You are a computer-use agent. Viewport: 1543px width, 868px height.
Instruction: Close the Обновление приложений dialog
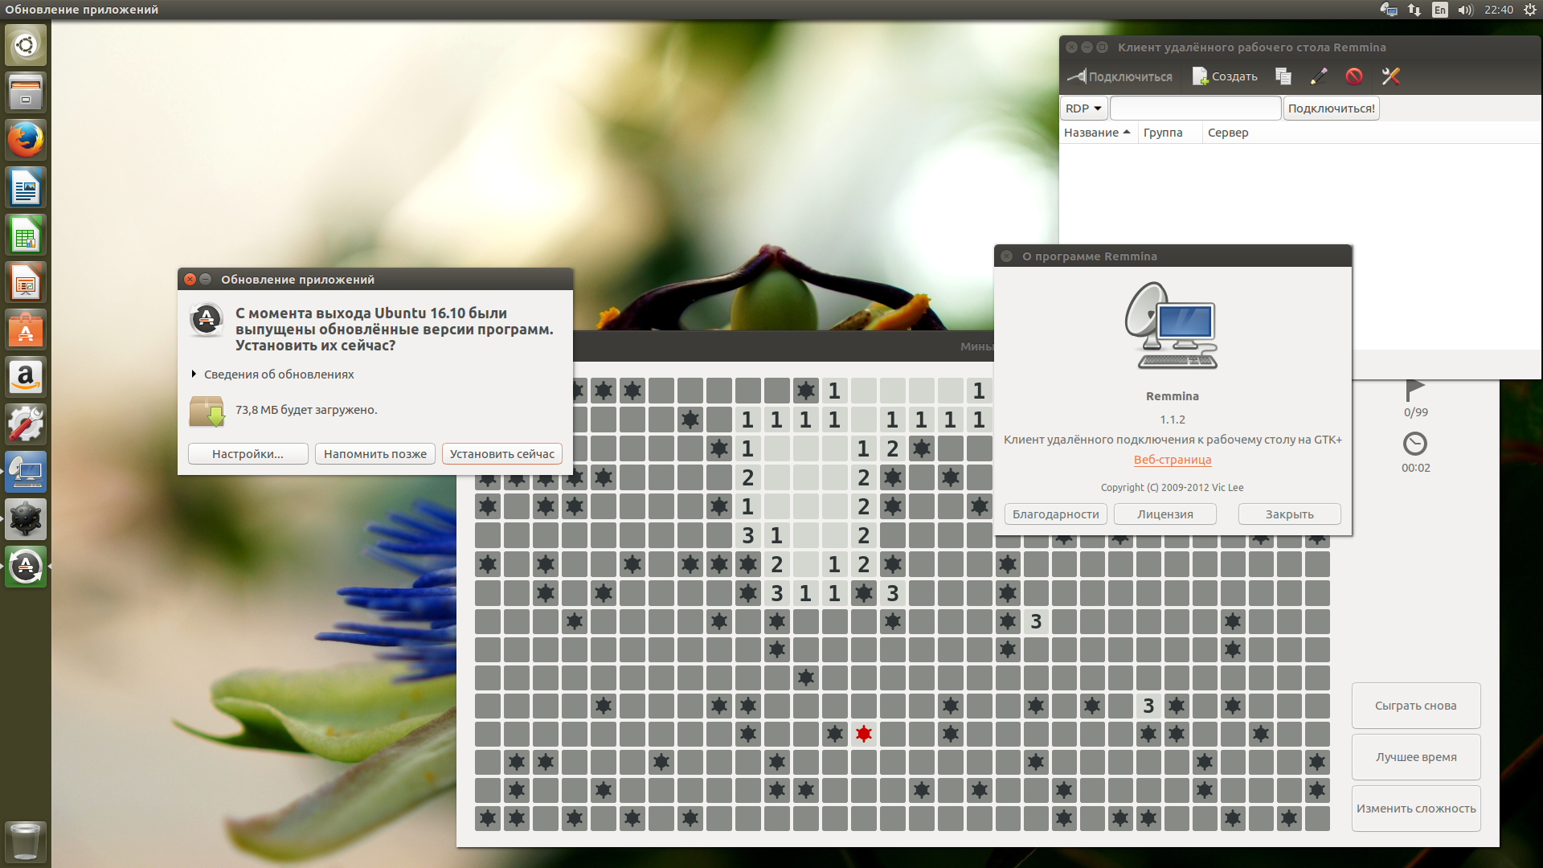pyautogui.click(x=190, y=279)
